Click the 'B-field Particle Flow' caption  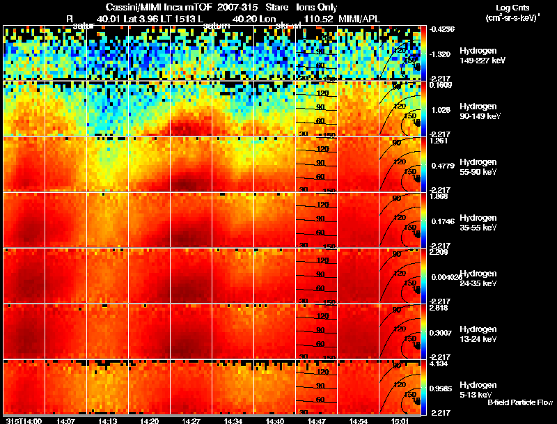[x=520, y=402]
